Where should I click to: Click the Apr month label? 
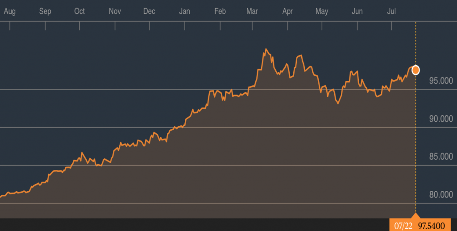(287, 12)
